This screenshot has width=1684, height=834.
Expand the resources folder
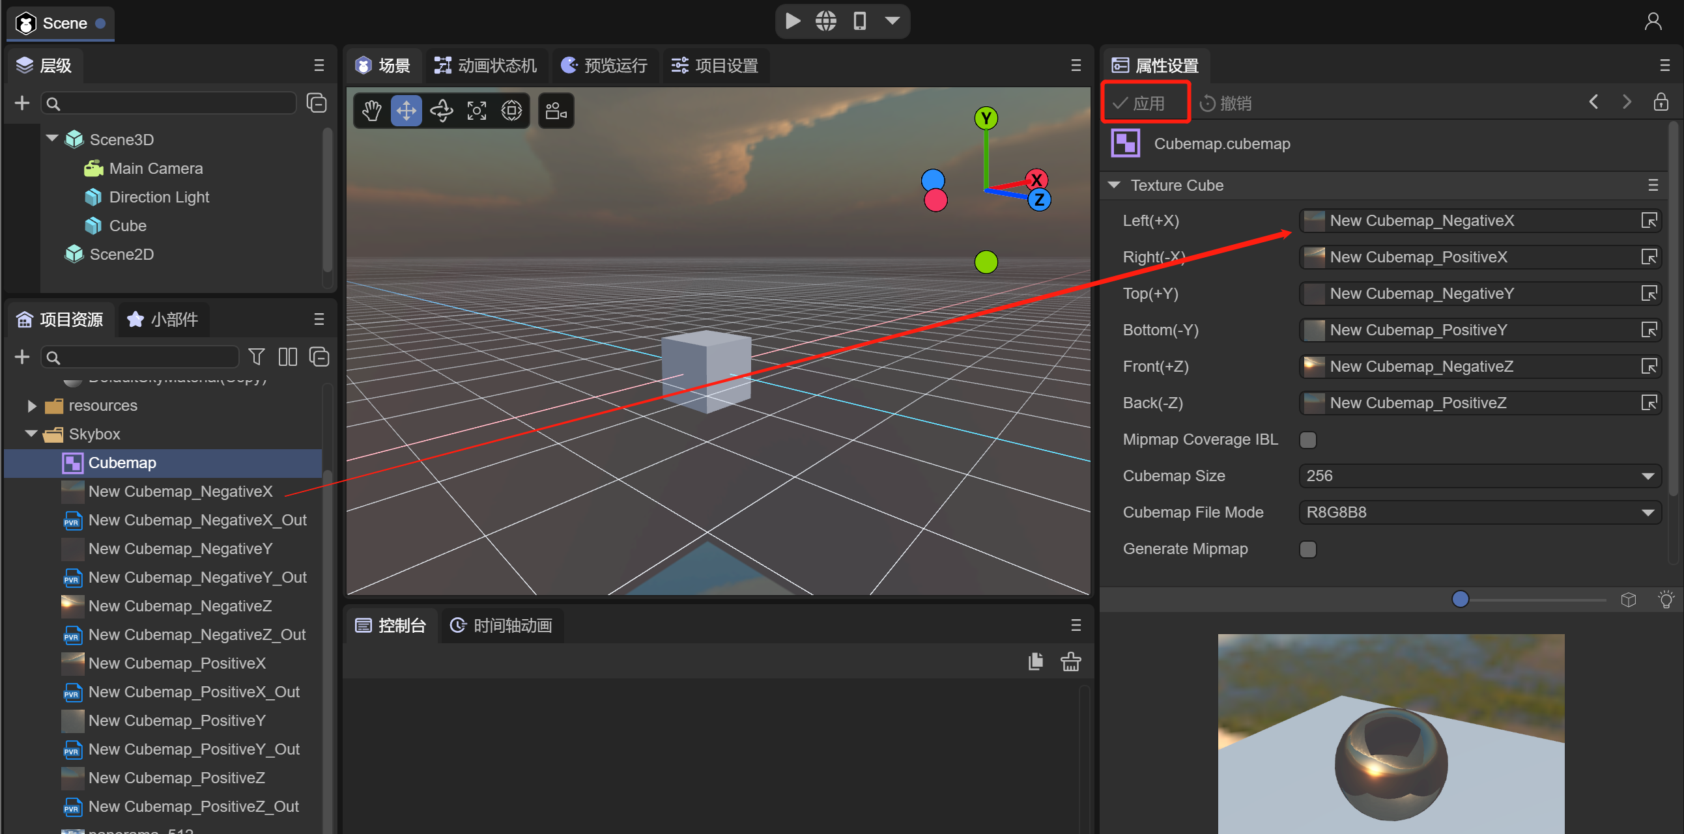(31, 406)
